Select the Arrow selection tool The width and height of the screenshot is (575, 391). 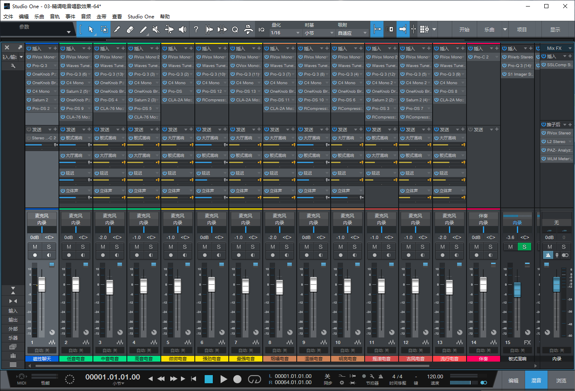[x=91, y=29]
